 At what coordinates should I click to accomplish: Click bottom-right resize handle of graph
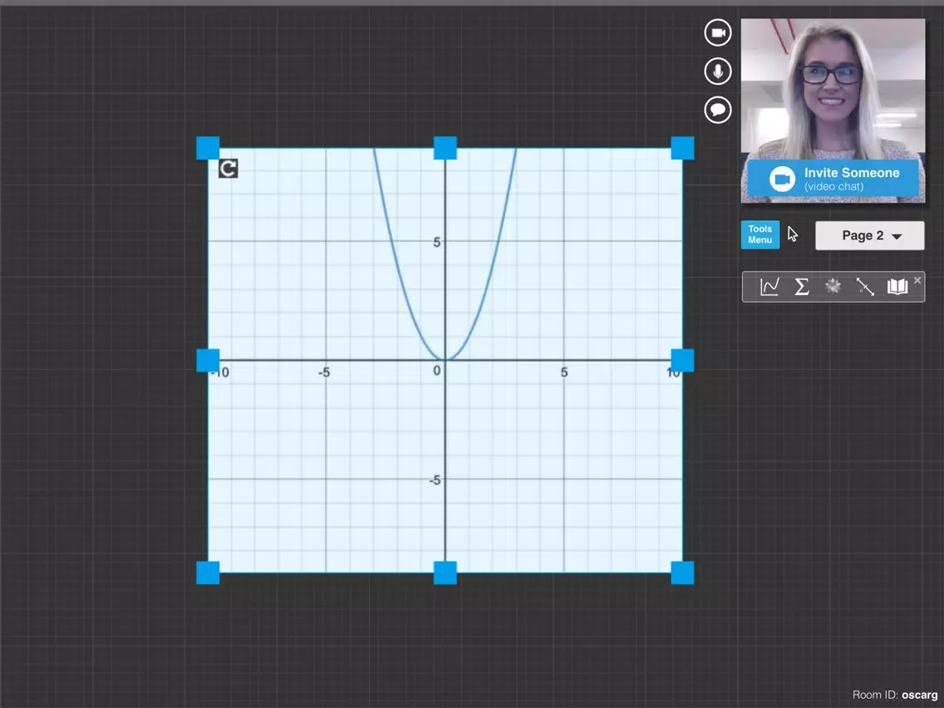[x=682, y=573]
